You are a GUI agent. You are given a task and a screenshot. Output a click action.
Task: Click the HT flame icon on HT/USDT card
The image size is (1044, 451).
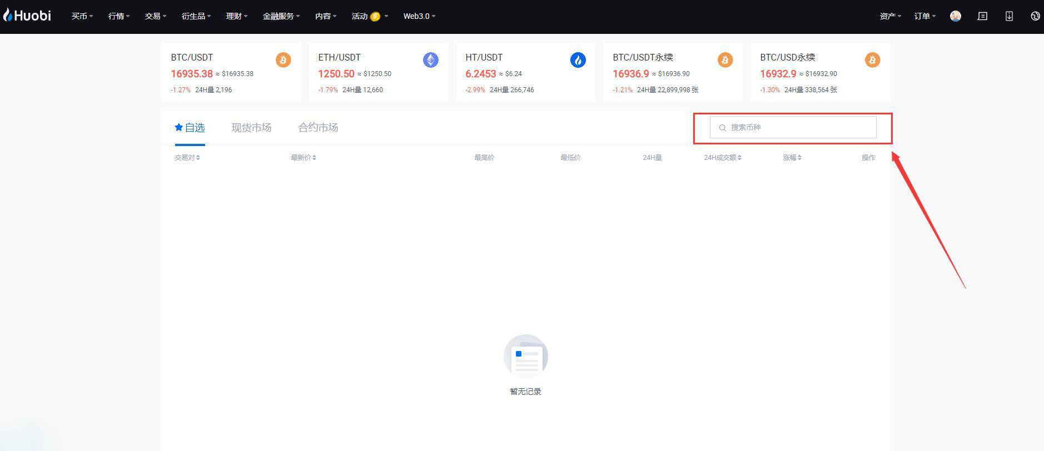pos(578,60)
